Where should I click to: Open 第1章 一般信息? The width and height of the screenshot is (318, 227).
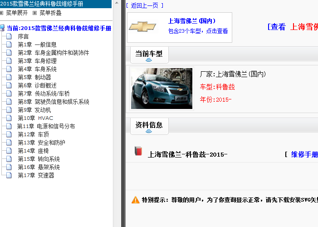coord(37,44)
